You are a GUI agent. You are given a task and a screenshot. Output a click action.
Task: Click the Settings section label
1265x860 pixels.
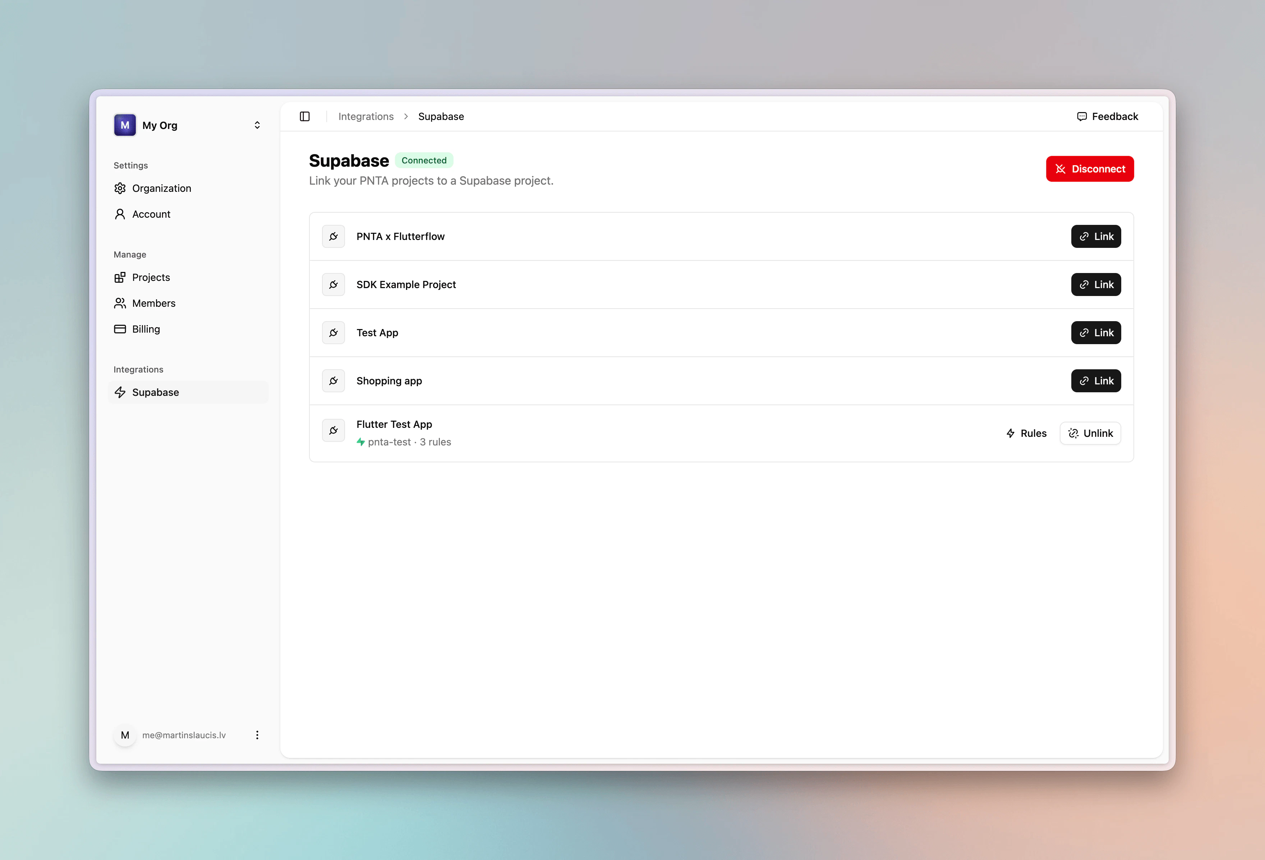[x=131, y=165]
